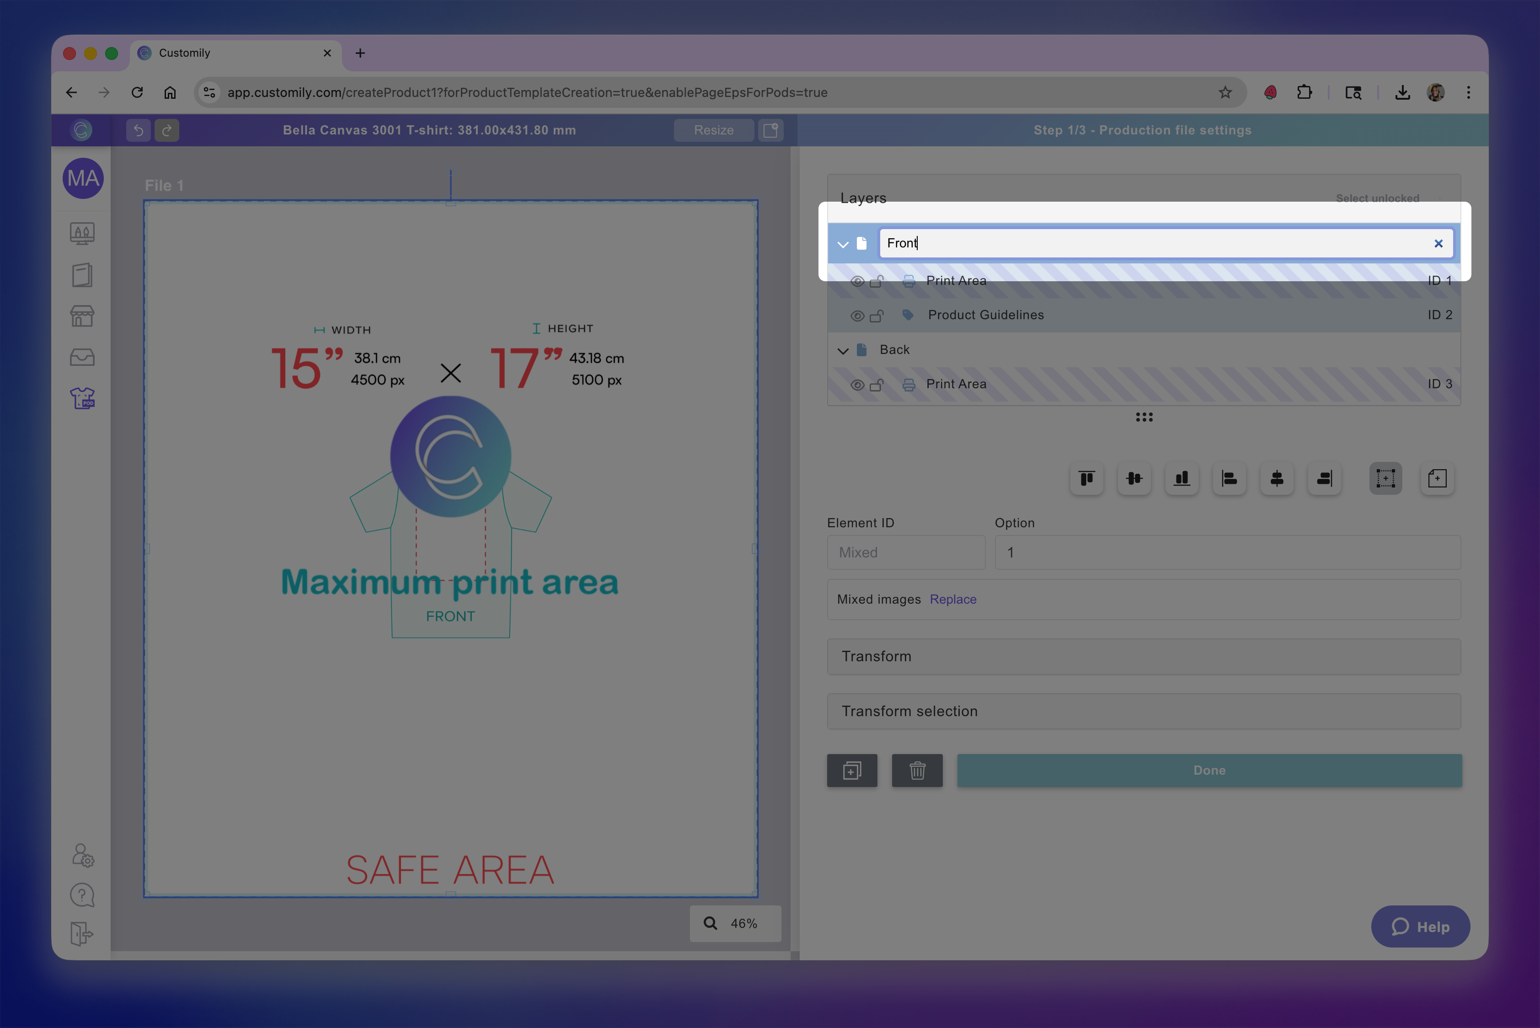The image size is (1540, 1028).
Task: Expand the Transform section
Action: click(1144, 656)
